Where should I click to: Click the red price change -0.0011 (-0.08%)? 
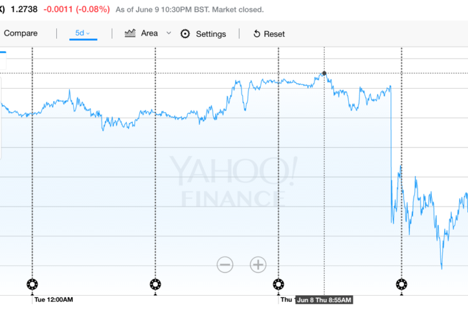point(77,10)
